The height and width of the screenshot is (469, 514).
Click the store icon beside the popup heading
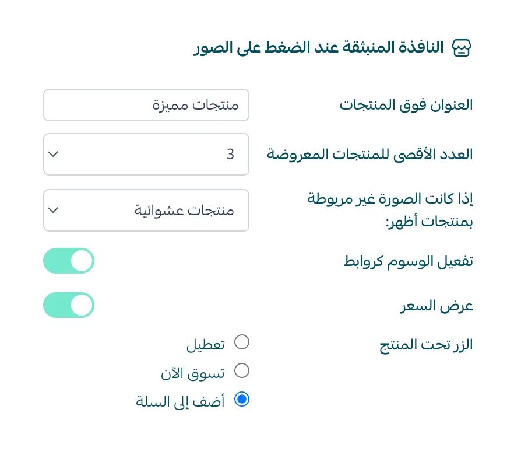click(462, 48)
